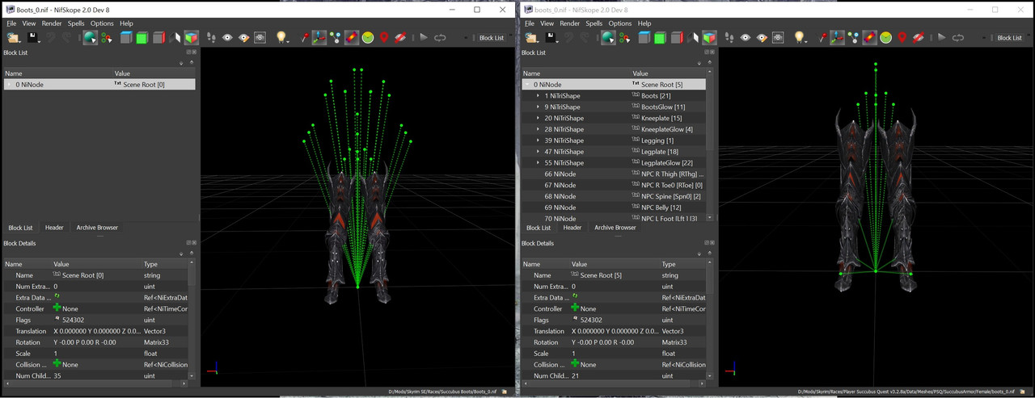
Task: Expand 55 NiTriShape LegplateGlow row arrow
Action: [538, 163]
